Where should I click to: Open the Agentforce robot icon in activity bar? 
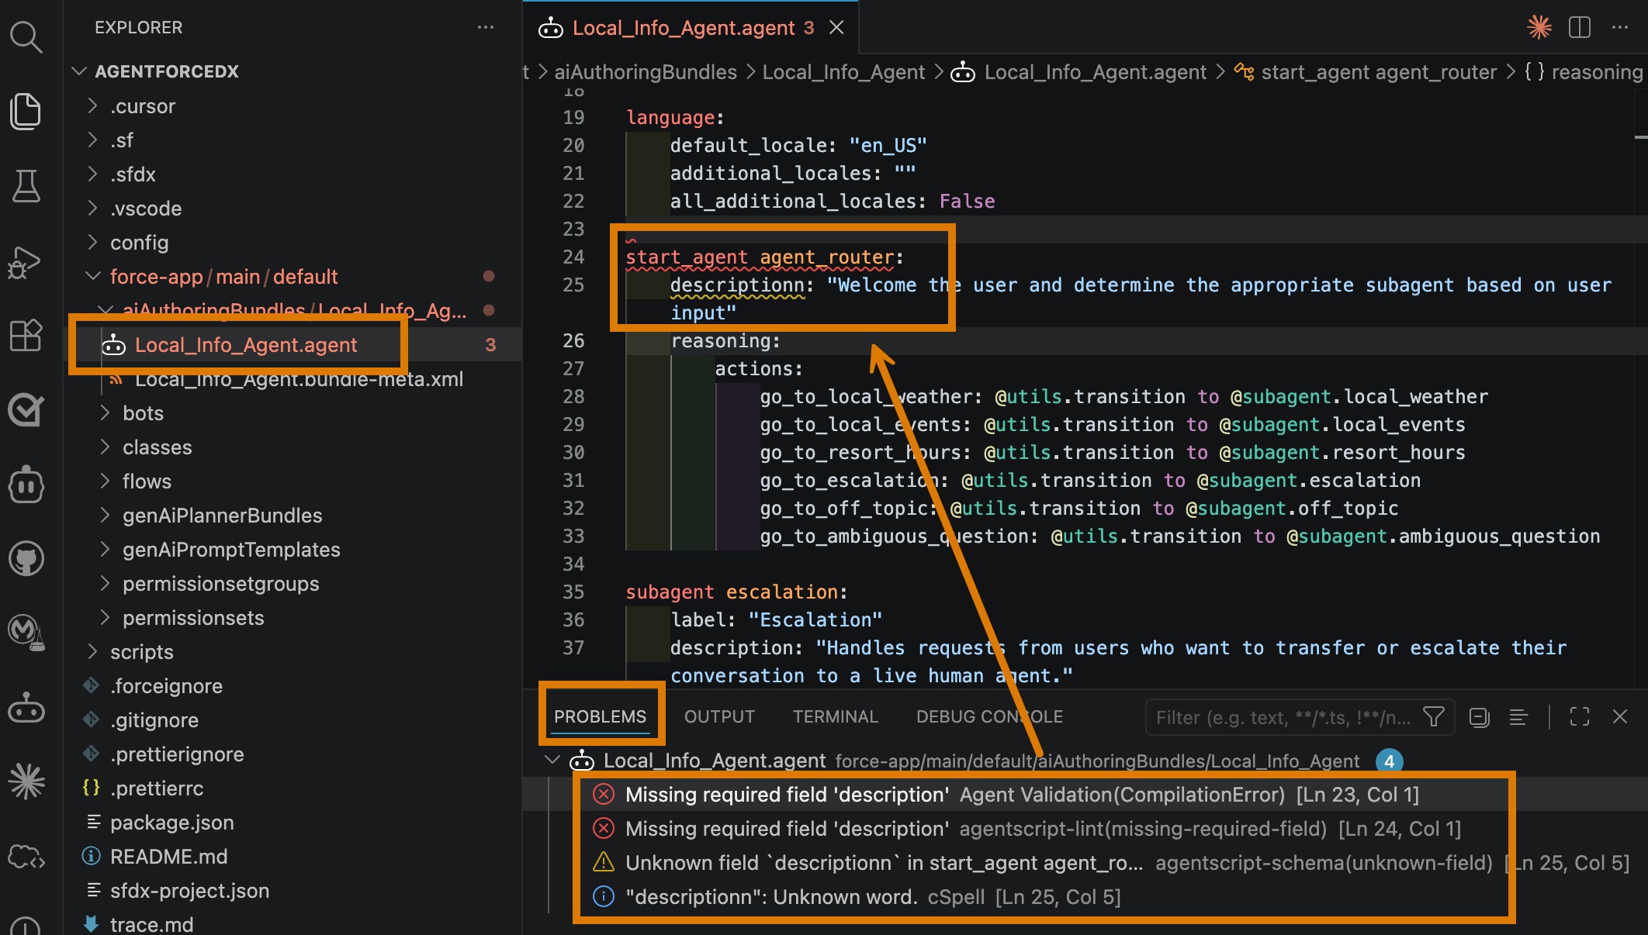pos(26,707)
